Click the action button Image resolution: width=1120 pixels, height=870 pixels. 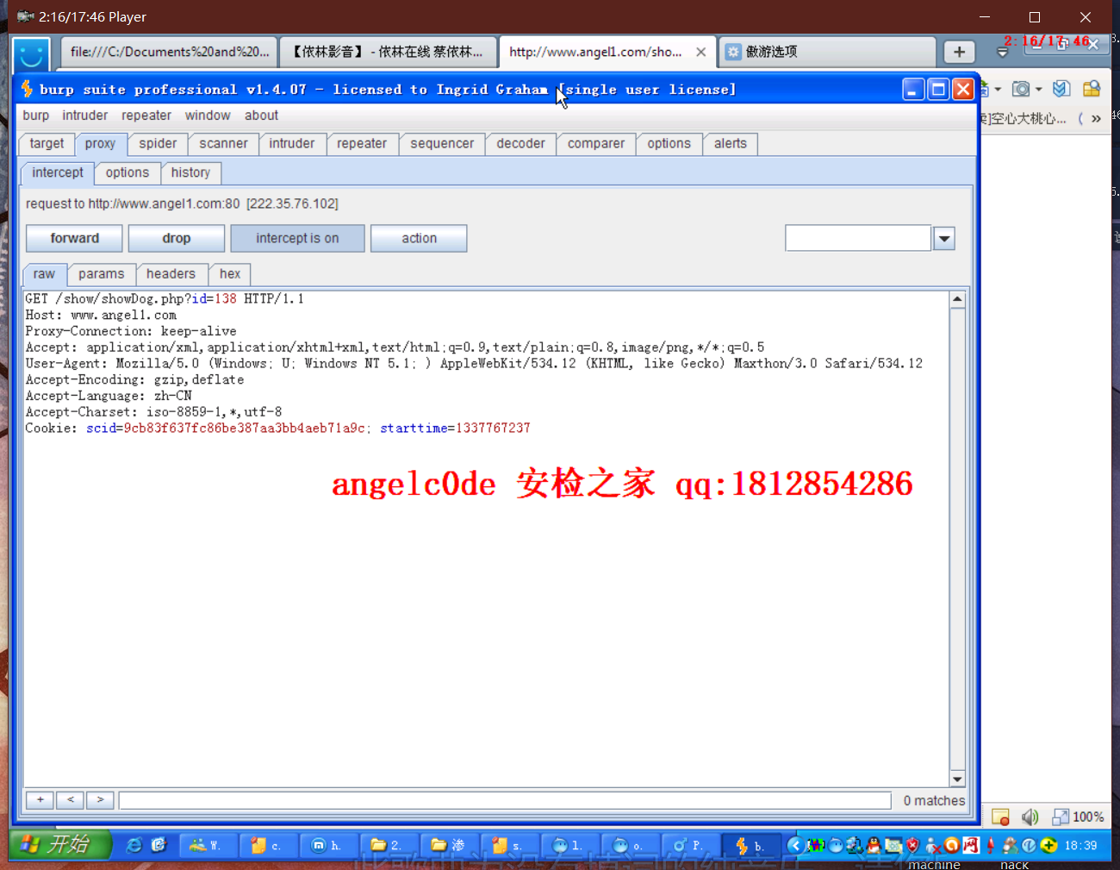(419, 239)
